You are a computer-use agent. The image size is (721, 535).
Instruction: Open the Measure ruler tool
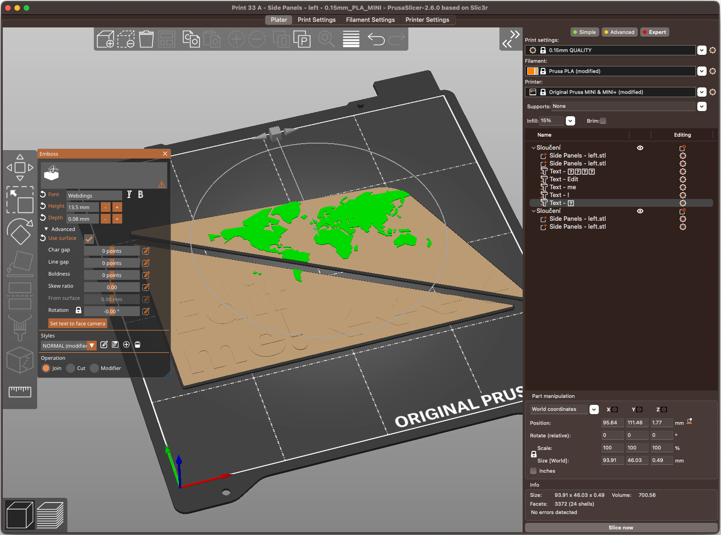pos(20,391)
